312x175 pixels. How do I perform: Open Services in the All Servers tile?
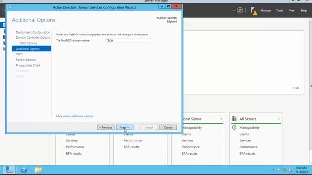tap(245, 140)
